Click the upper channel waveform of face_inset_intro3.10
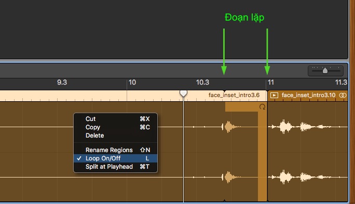Screen dimensions: 355x204 [308, 127]
